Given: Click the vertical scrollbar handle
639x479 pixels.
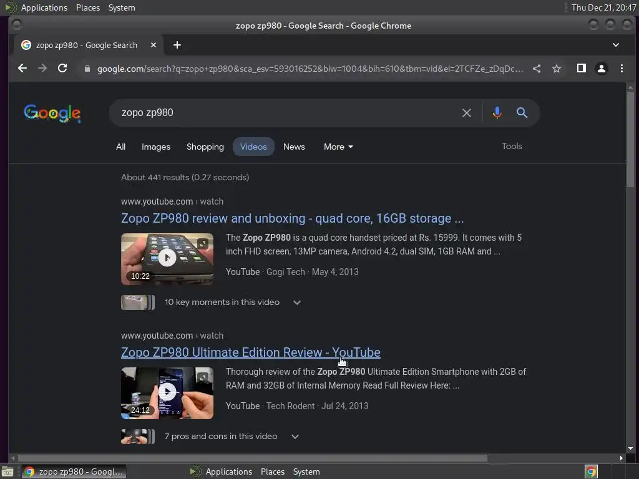Looking at the screenshot, I should 630,138.
